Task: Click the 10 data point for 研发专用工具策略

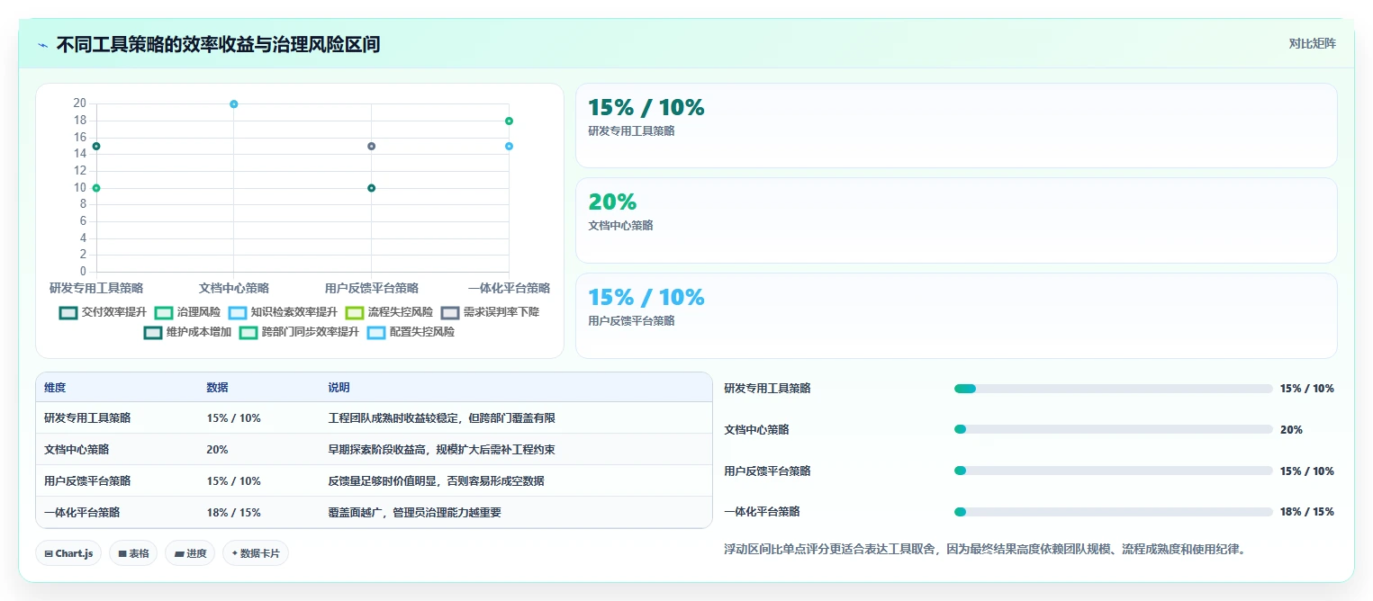Action: click(96, 188)
